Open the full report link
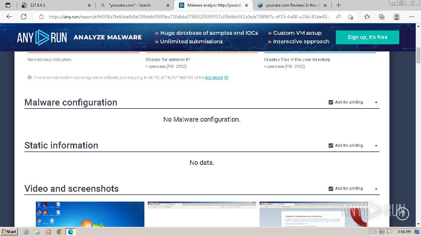Viewport: 421px width, 236px height. 214,78
